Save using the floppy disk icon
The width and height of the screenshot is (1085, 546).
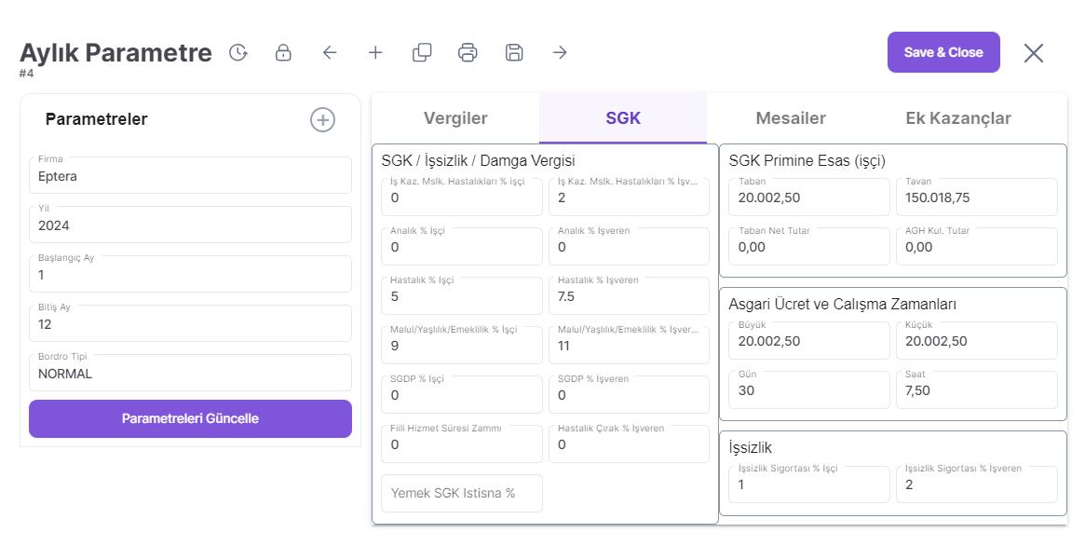tap(514, 53)
